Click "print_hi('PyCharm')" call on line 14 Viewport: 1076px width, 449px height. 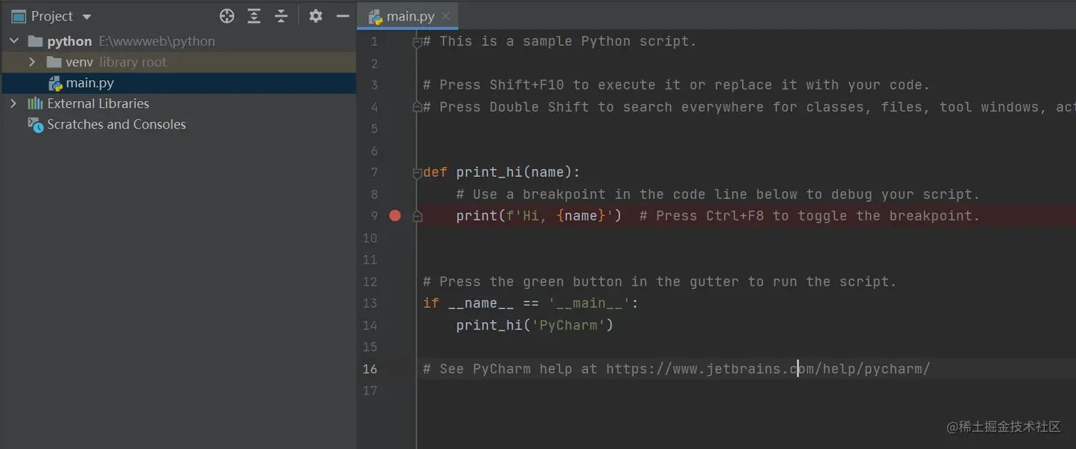(x=534, y=325)
